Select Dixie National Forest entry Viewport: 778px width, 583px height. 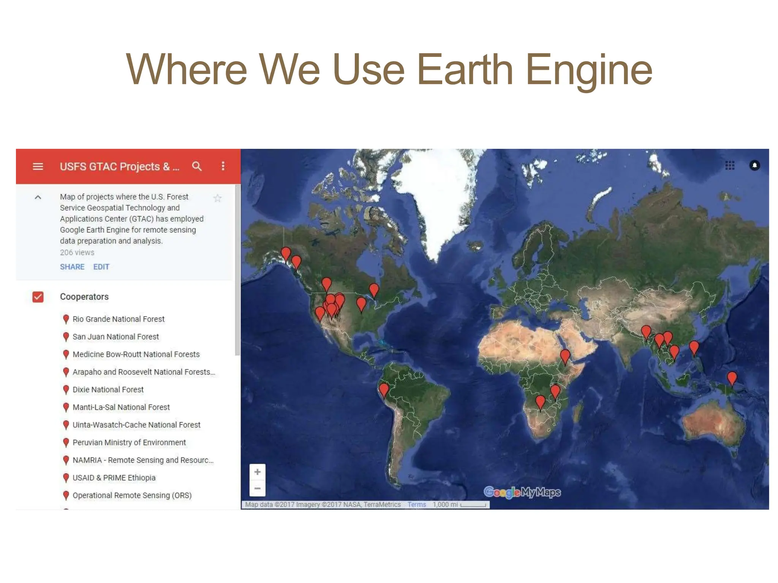coord(108,390)
